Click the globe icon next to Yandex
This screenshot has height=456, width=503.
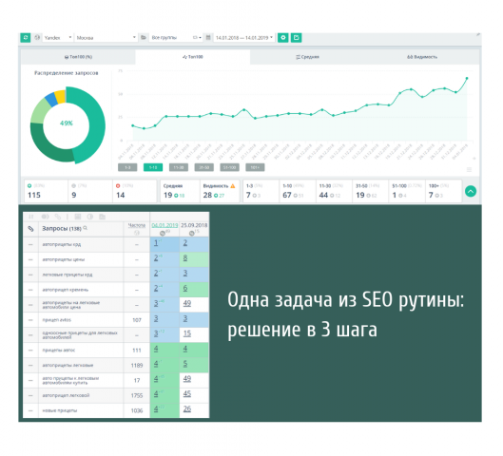coord(37,37)
